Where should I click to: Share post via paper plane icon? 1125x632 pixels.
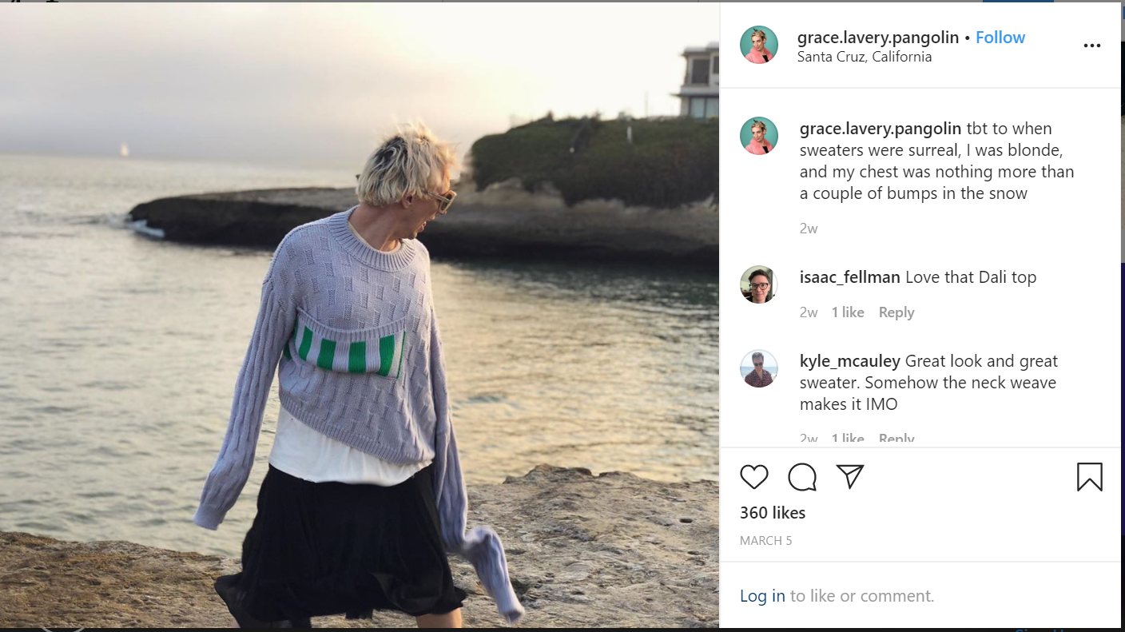(x=850, y=477)
